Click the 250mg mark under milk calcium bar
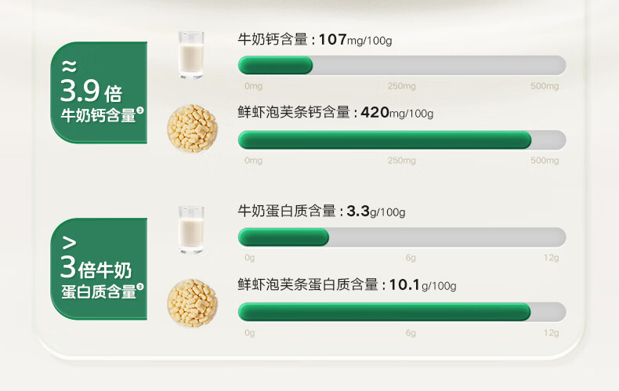Image resolution: width=619 pixels, height=391 pixels. tap(402, 86)
